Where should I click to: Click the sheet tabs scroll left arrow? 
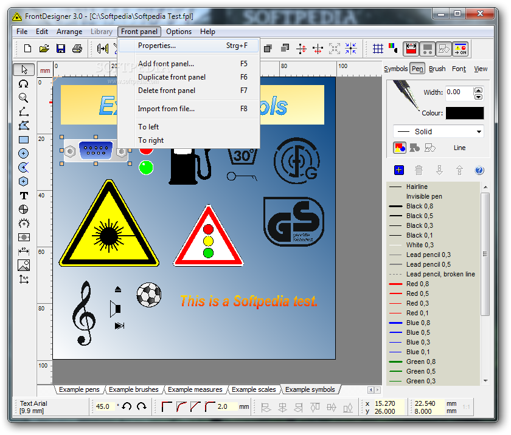click(x=371, y=389)
